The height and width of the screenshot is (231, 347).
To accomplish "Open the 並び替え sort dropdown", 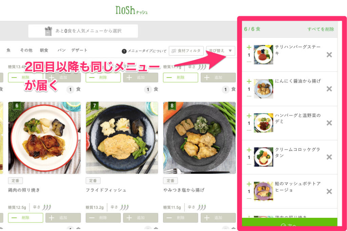I will pos(220,51).
